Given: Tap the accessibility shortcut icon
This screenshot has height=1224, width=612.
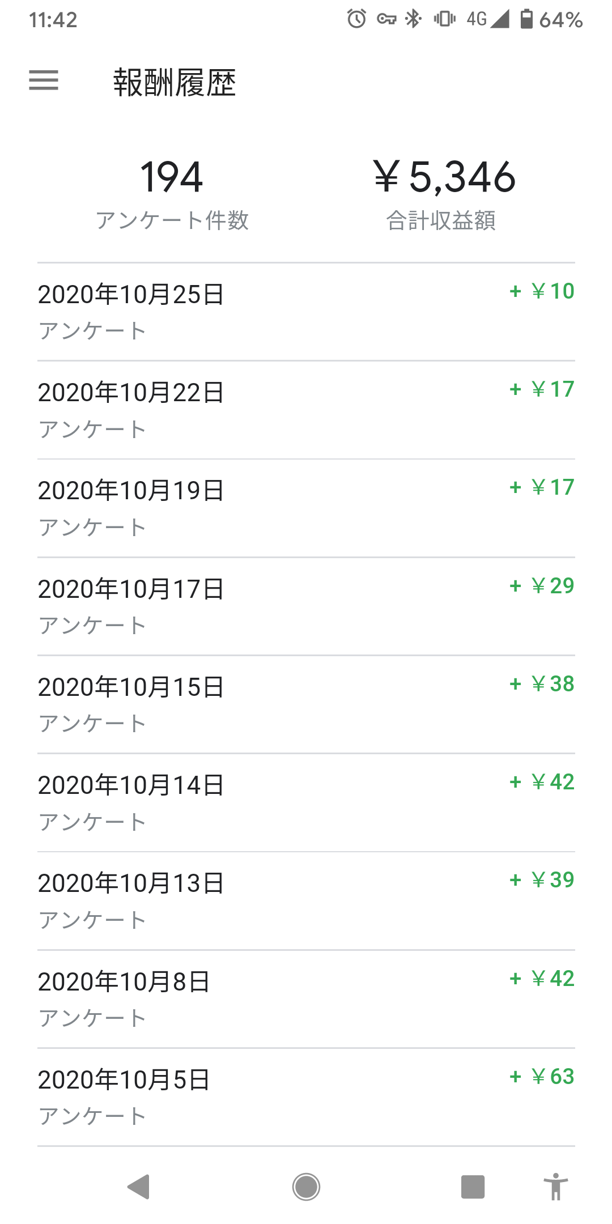Looking at the screenshot, I should tap(556, 1187).
